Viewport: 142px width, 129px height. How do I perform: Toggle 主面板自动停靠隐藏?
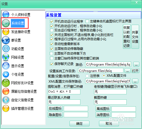(51, 49)
